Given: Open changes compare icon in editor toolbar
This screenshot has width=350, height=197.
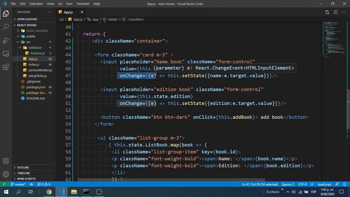Looking at the screenshot, I should (x=327, y=12).
